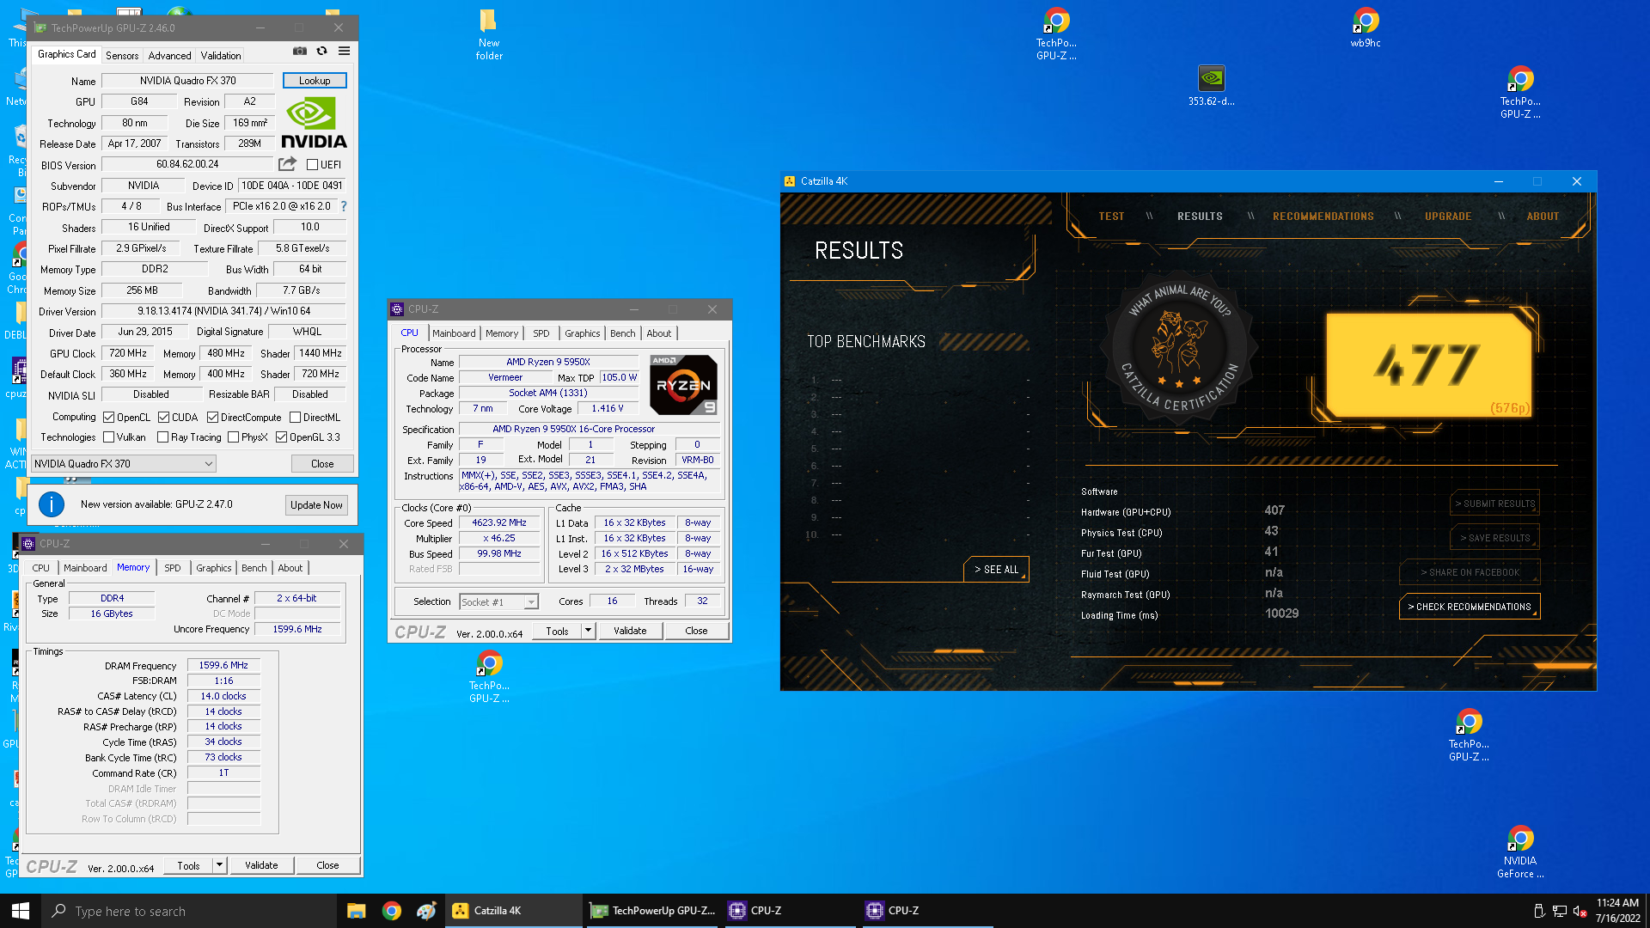Screen dimensions: 1650x928
Task: Click the NVIDIA logo in GPU-Z
Action: click(x=314, y=123)
